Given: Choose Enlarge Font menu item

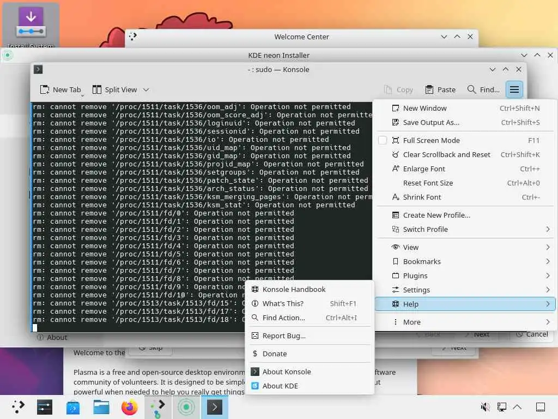Looking at the screenshot, I should point(465,169).
